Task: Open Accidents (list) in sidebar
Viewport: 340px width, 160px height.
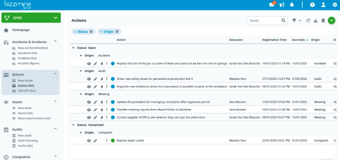Action: pos(28,53)
